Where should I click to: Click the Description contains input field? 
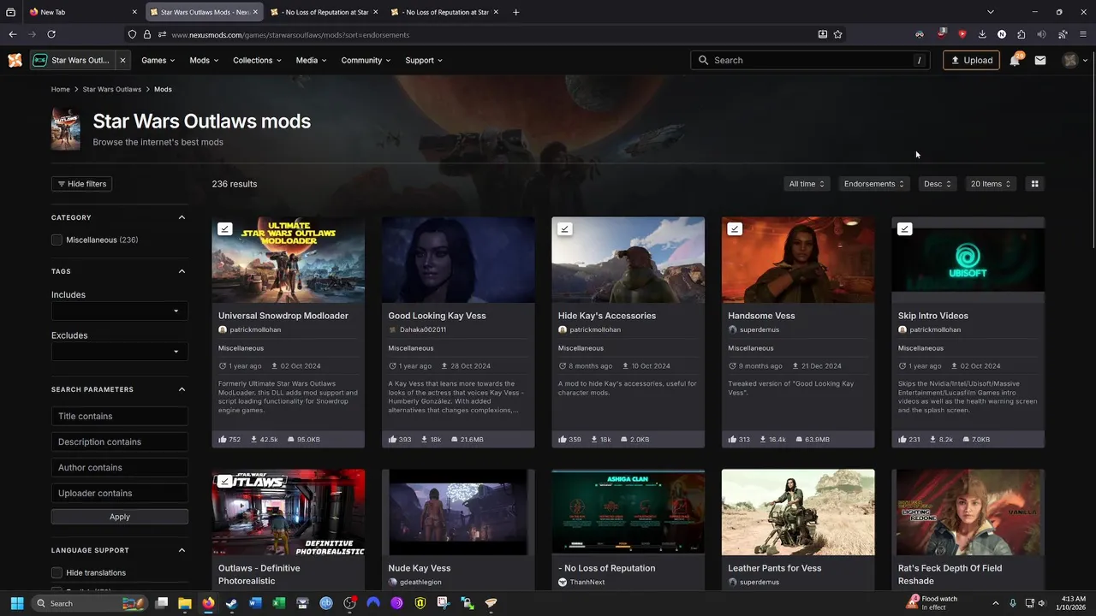click(120, 441)
